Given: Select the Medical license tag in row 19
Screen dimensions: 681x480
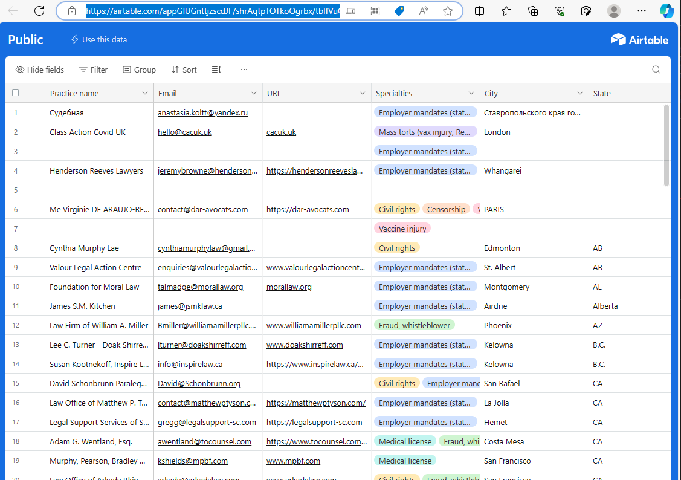Looking at the screenshot, I should pyautogui.click(x=405, y=461).
